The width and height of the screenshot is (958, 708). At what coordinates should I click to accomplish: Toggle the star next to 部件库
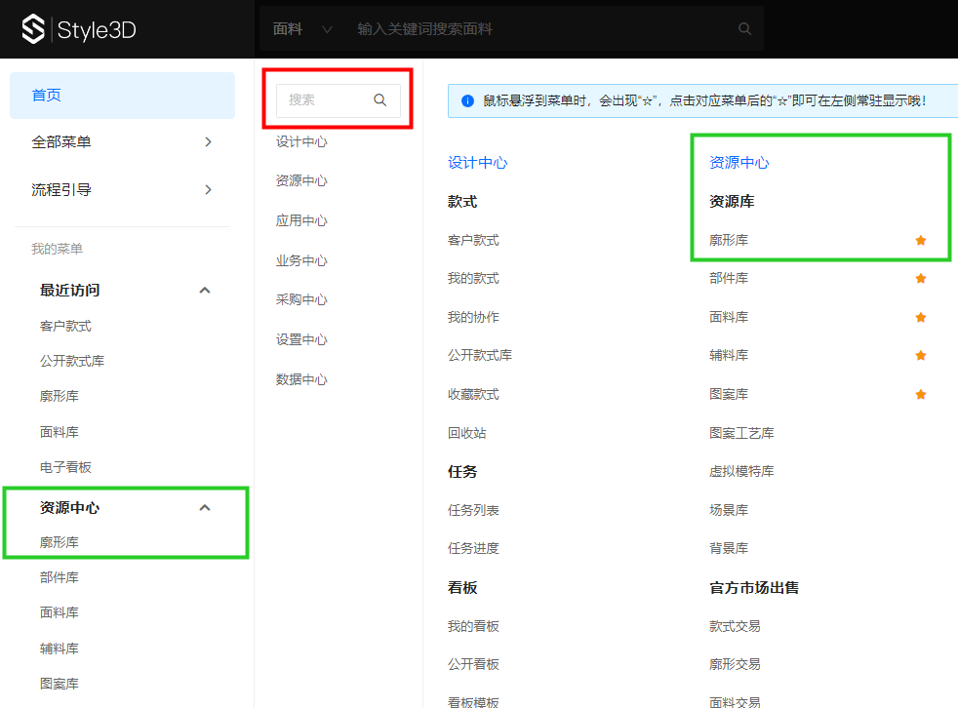point(920,279)
